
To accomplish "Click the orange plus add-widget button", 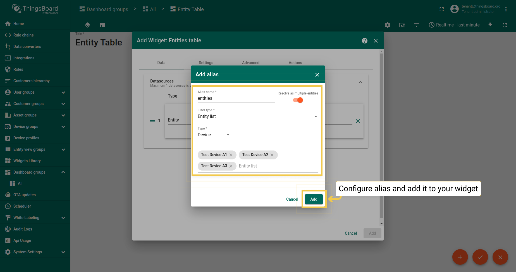I will click(x=460, y=257).
